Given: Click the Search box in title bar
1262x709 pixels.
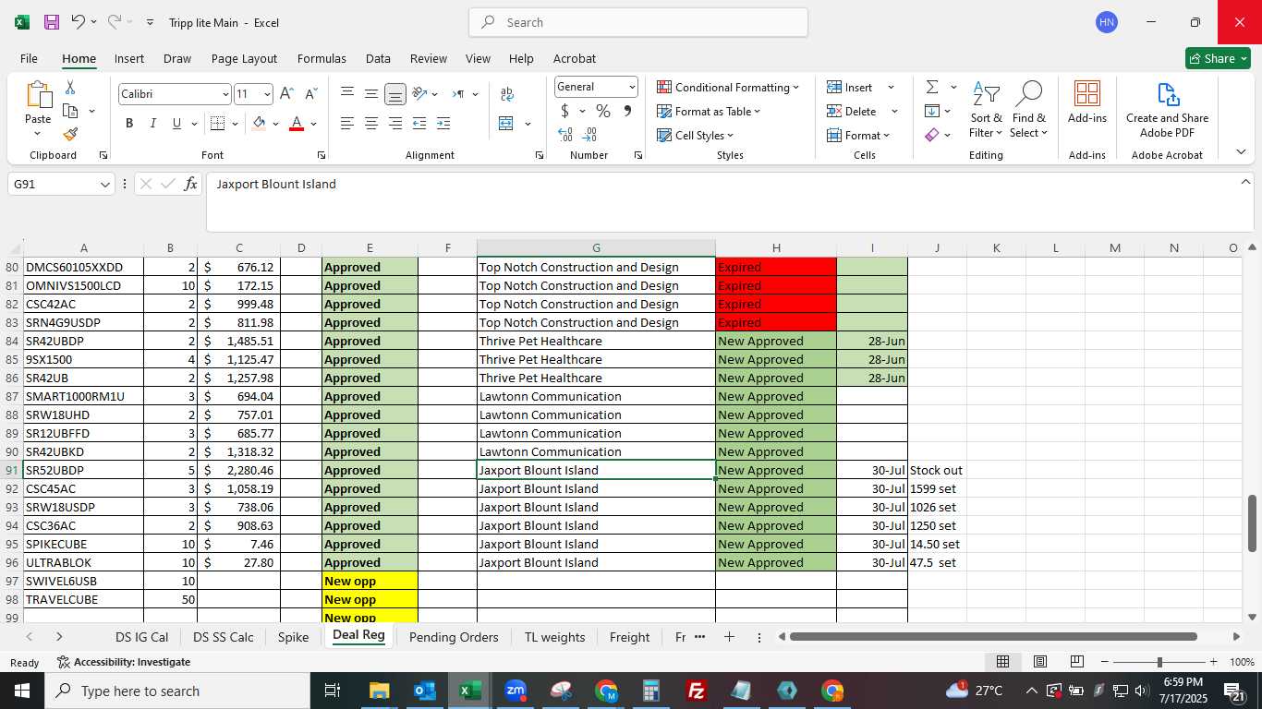Looking at the screenshot, I should pyautogui.click(x=638, y=22).
